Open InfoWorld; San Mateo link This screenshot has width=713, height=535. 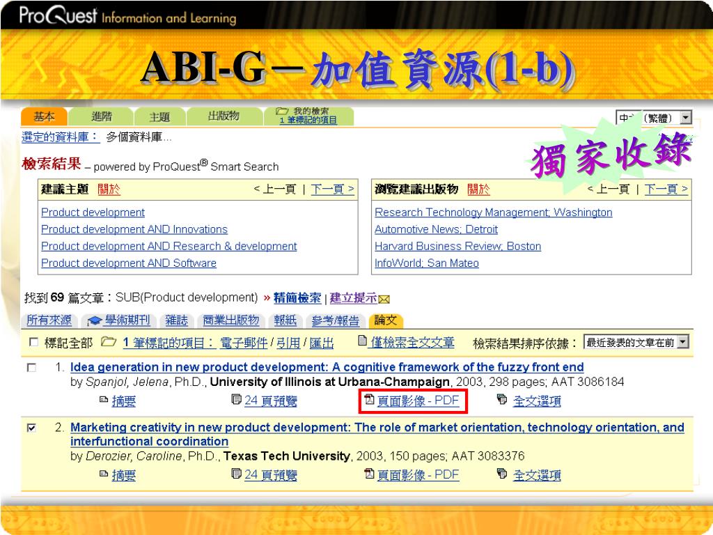coord(427,263)
